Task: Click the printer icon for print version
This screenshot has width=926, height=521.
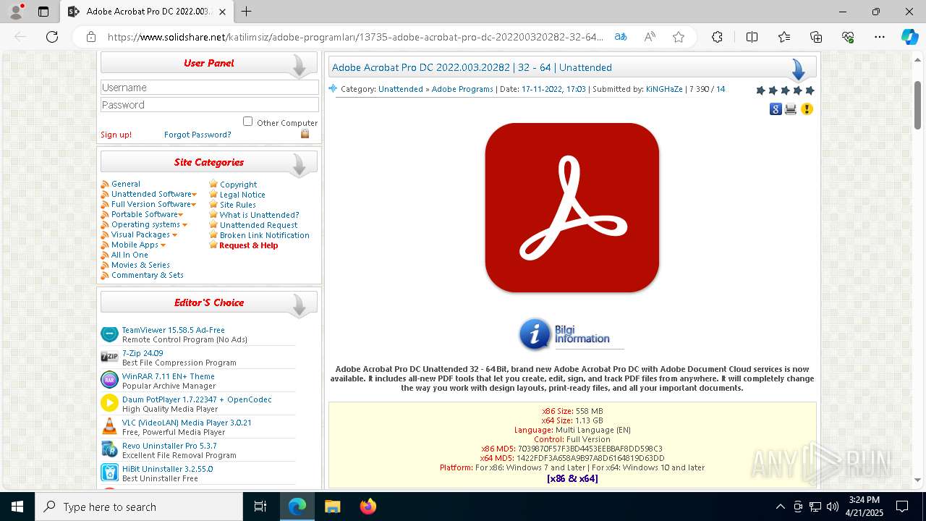Action: click(791, 109)
